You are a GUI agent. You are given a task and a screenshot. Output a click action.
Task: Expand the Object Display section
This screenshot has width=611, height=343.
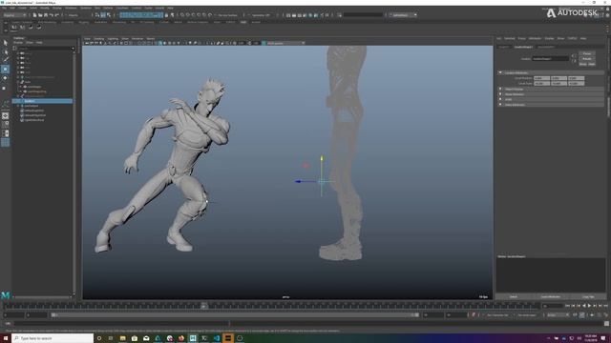click(x=500, y=89)
